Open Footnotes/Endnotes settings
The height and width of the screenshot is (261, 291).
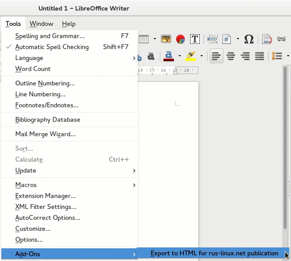point(69,105)
